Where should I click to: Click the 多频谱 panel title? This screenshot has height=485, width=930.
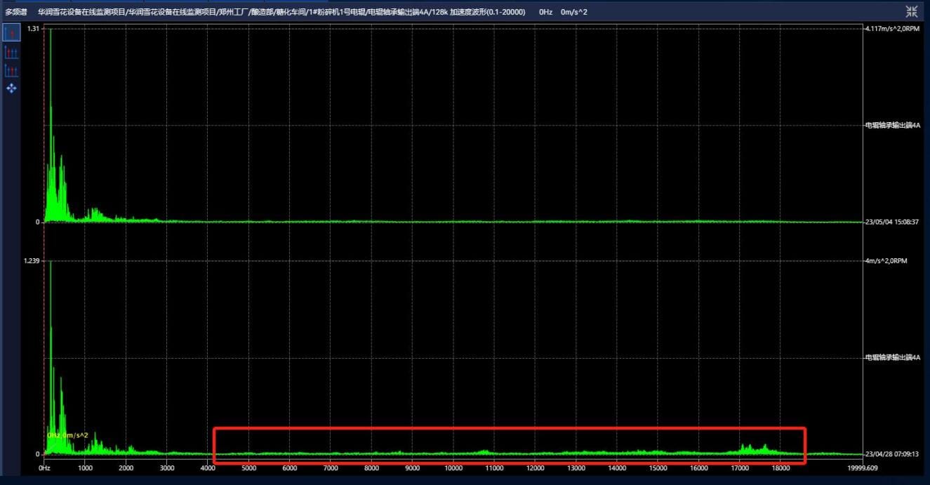tap(15, 12)
